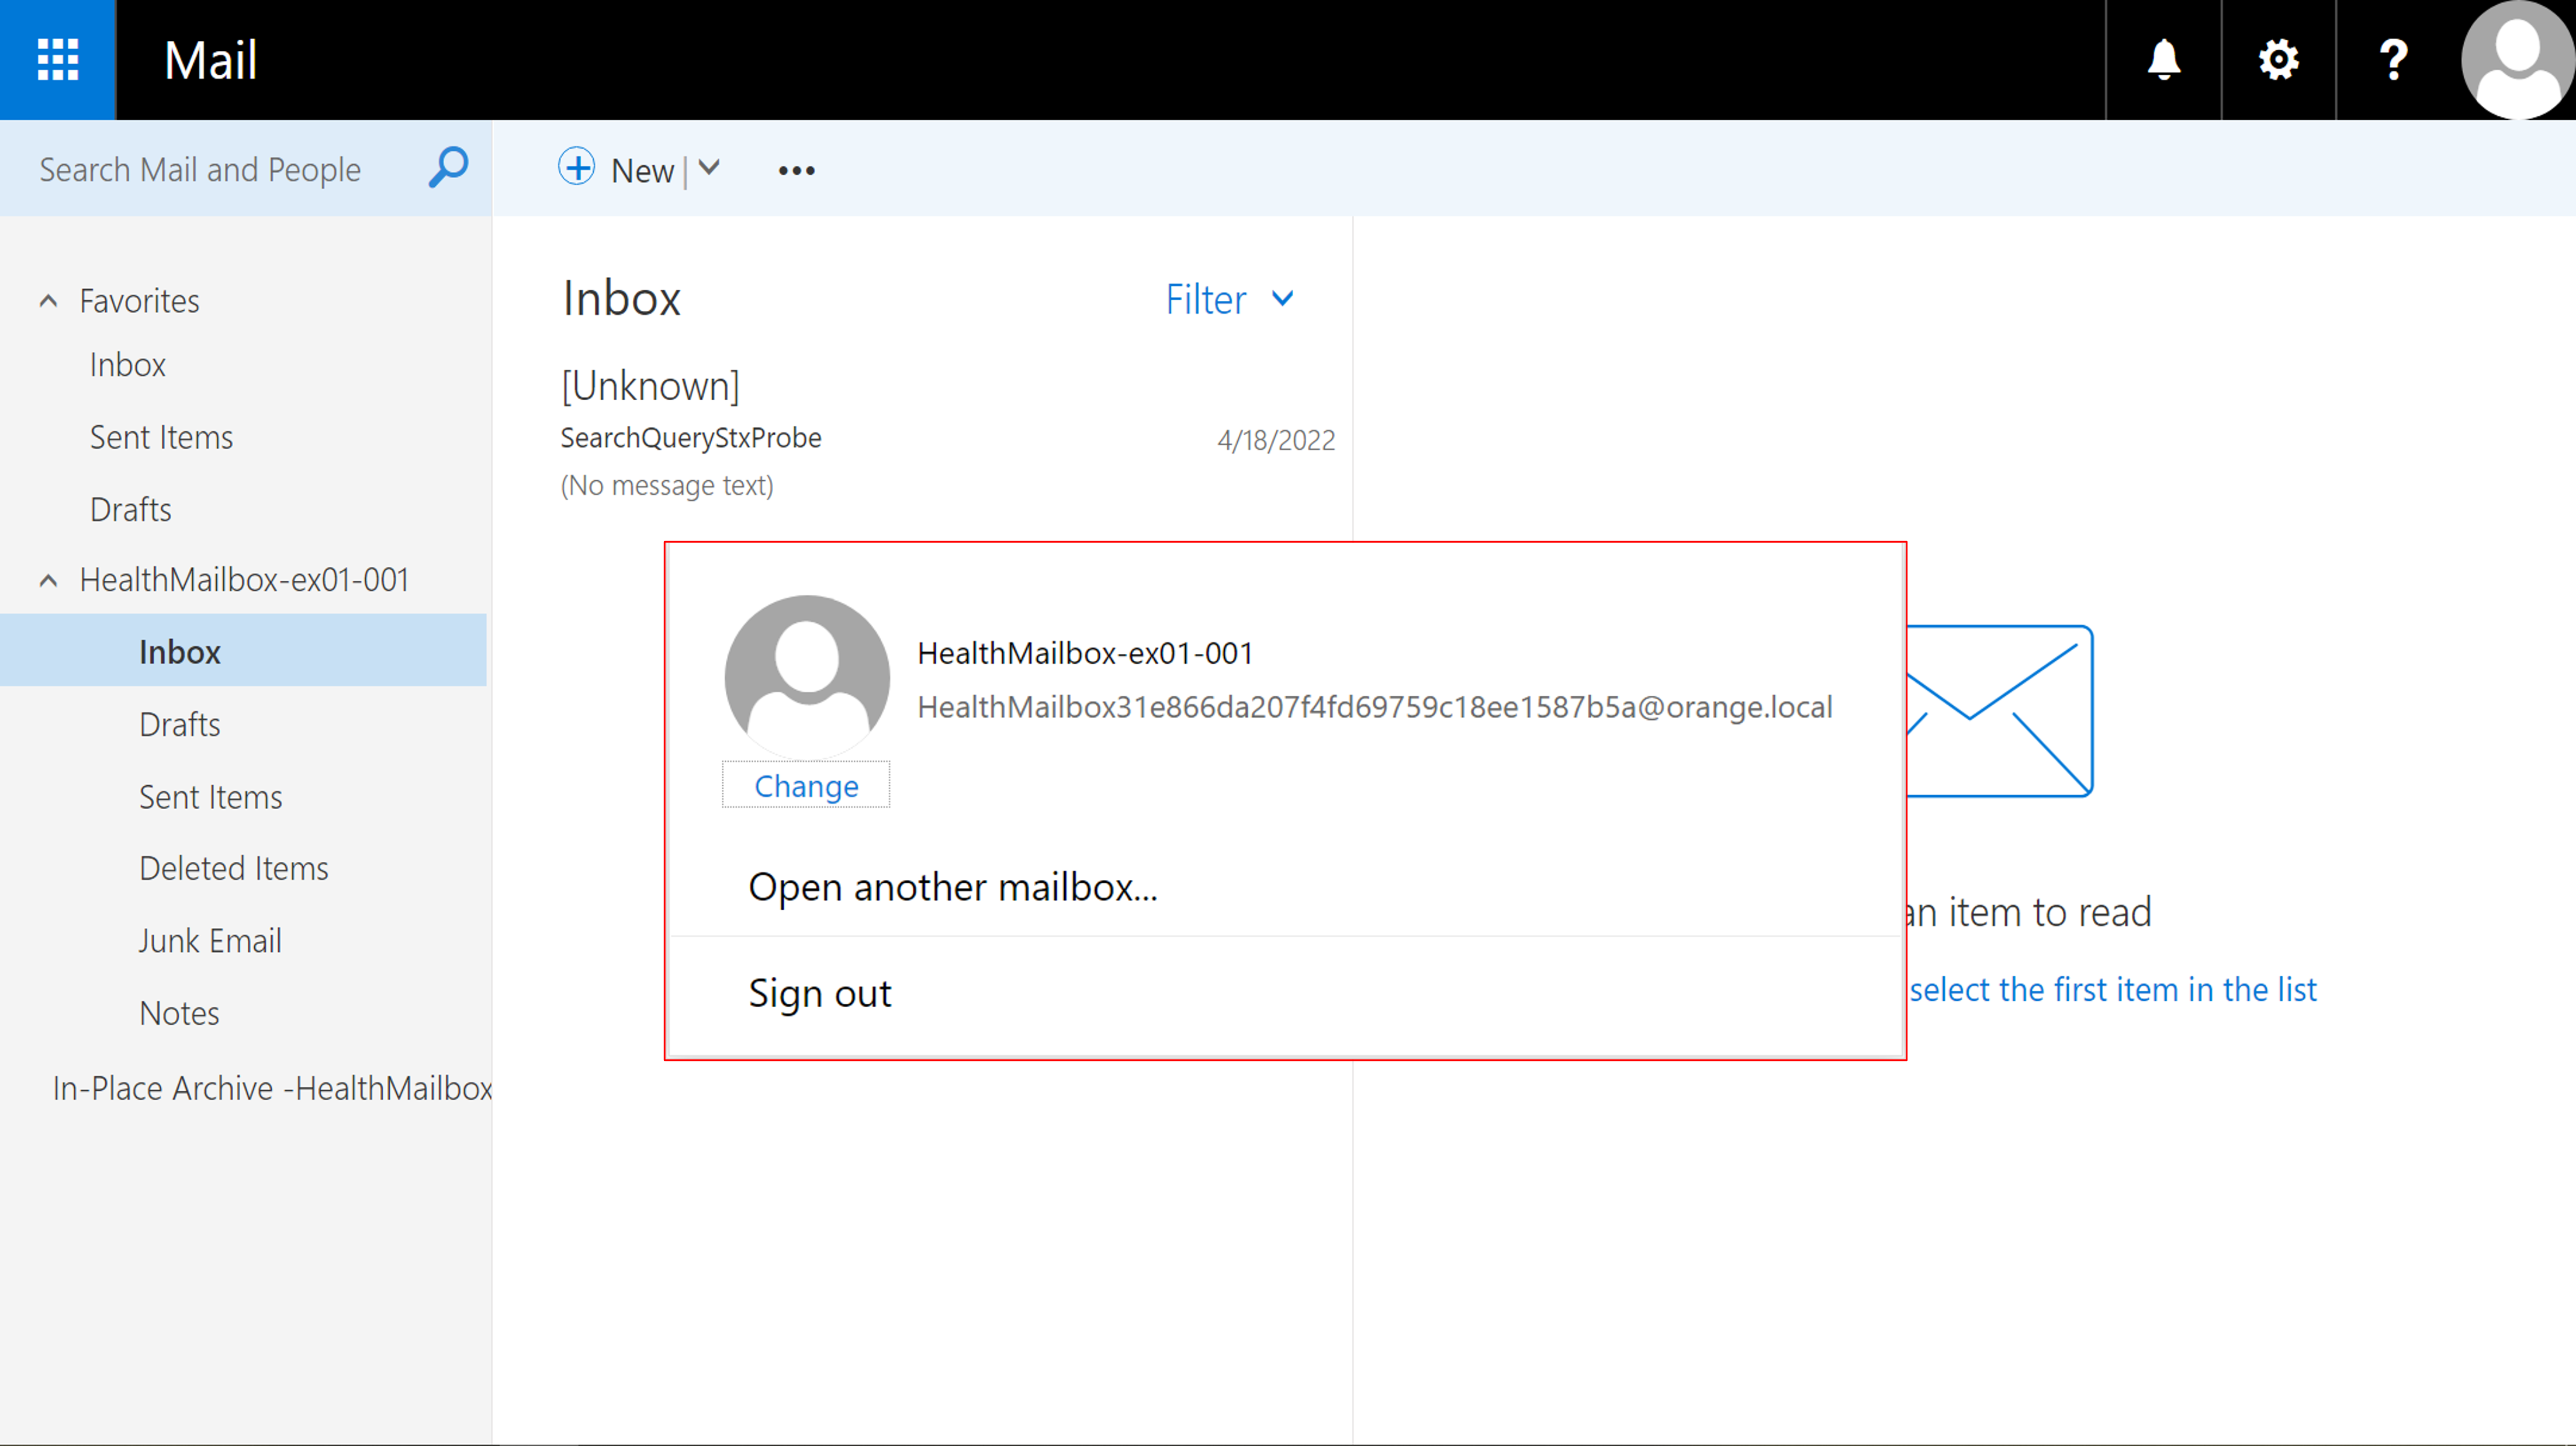Collapse the Favorites section
2576x1446 pixels.
coord(48,301)
